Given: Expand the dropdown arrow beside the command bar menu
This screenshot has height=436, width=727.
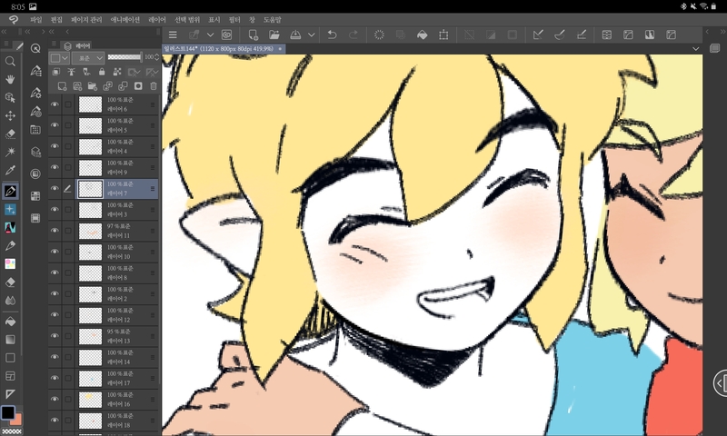Looking at the screenshot, I should pos(210,35).
